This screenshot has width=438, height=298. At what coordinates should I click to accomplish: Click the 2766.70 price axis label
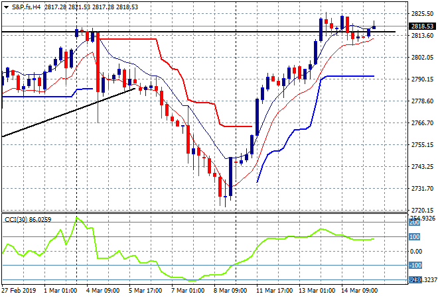point(422,123)
